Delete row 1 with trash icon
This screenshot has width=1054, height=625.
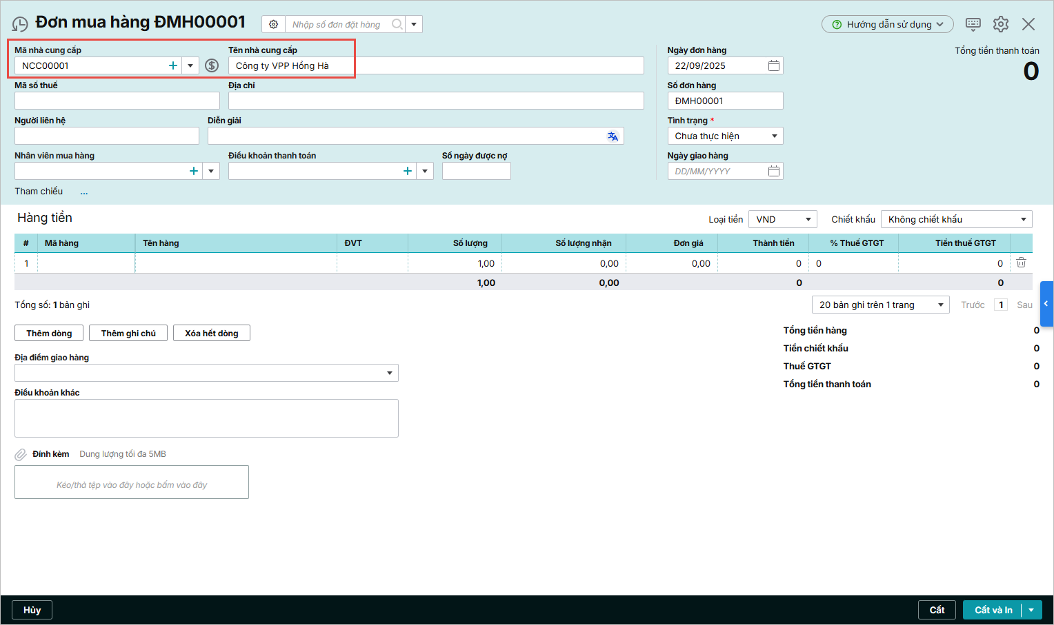point(1021,263)
